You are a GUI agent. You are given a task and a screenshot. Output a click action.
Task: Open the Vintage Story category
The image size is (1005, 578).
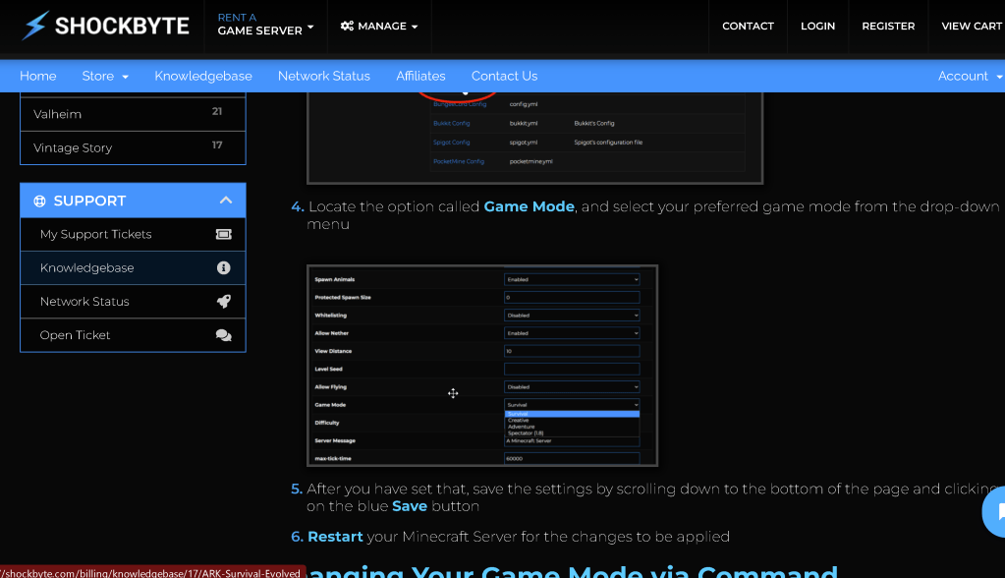coord(133,147)
